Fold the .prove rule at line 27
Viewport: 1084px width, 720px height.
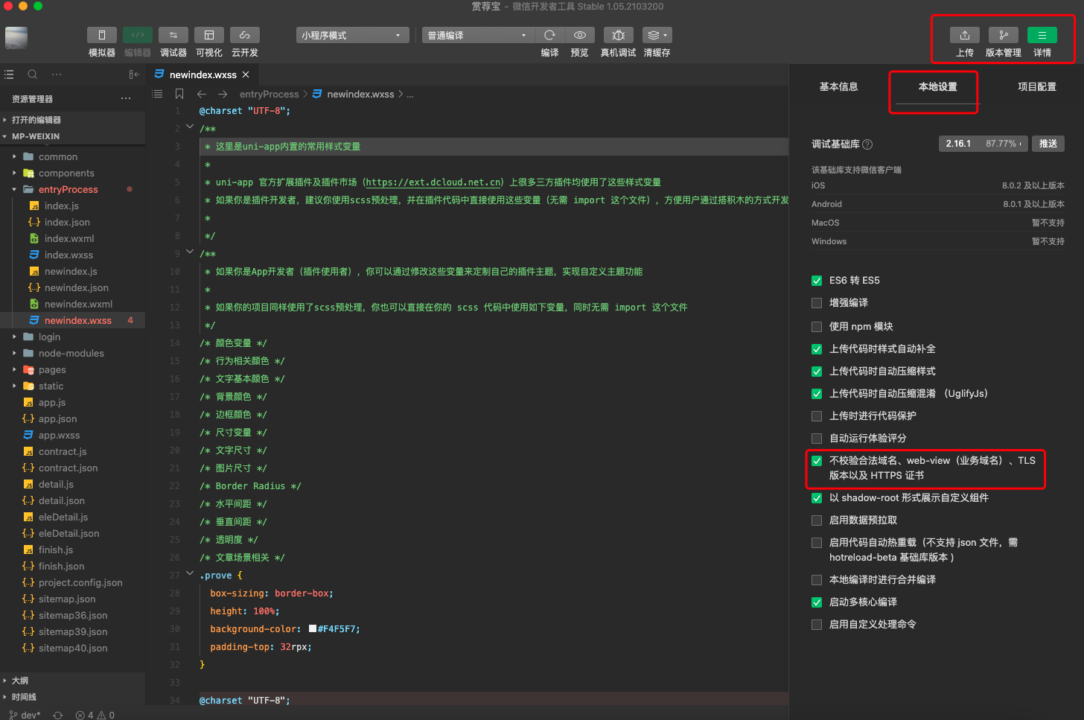[x=190, y=574]
